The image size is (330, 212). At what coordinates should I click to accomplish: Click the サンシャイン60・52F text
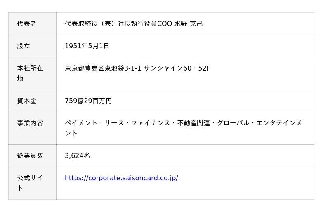point(177,68)
